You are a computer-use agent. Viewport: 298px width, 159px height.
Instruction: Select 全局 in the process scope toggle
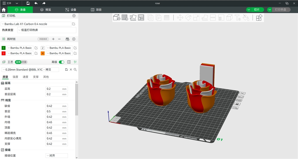pyautogui.click(x=18, y=62)
